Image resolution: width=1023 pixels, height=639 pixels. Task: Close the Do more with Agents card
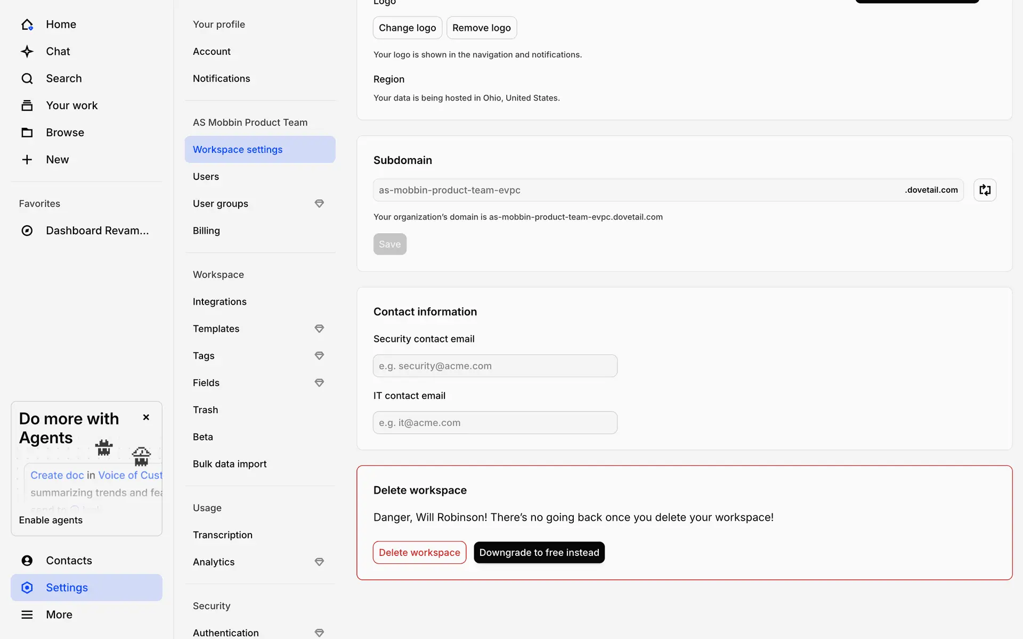[146, 417]
